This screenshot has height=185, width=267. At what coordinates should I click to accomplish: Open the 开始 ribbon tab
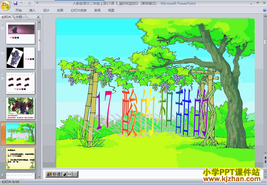pos(18,10)
